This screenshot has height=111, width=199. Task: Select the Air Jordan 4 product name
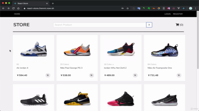(x=22, y=68)
